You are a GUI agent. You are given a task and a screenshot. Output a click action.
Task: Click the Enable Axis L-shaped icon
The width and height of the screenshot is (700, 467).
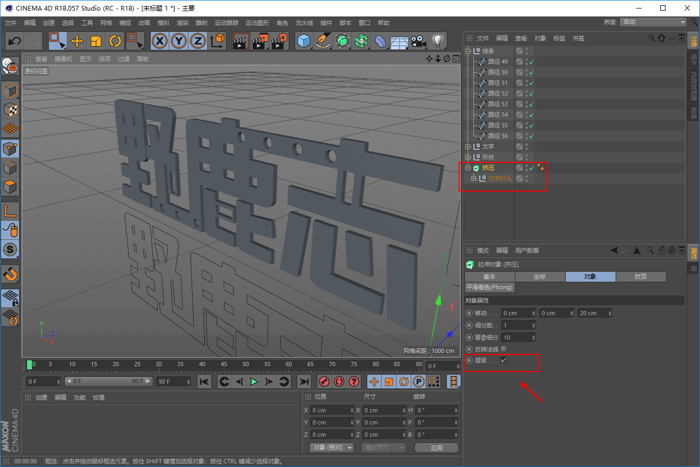point(11,211)
